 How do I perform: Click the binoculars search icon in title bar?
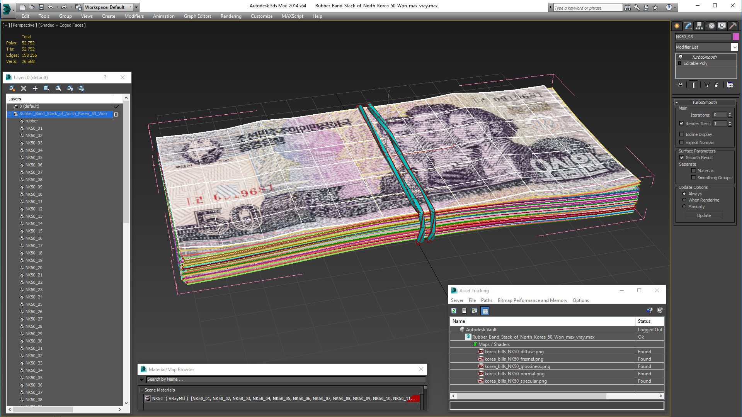(628, 7)
